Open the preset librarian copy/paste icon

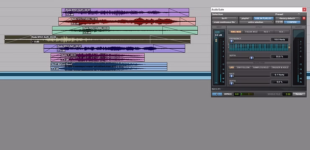(282, 22)
